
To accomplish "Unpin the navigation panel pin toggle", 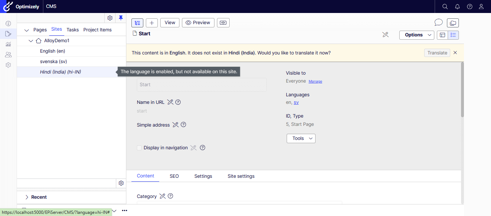I will (121, 18).
